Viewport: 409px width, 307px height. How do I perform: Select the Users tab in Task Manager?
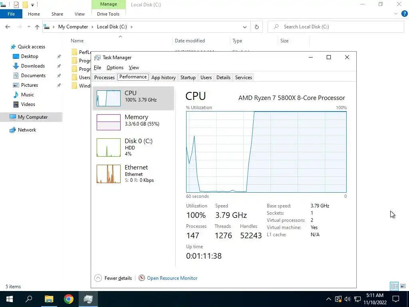[x=206, y=78]
